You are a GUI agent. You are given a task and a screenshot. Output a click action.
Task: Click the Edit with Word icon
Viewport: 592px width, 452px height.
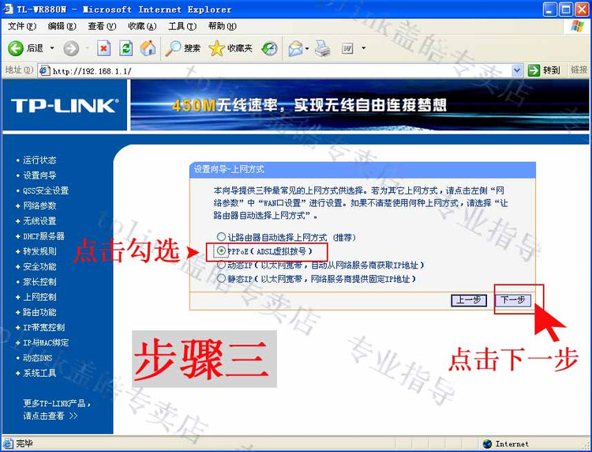[x=347, y=48]
